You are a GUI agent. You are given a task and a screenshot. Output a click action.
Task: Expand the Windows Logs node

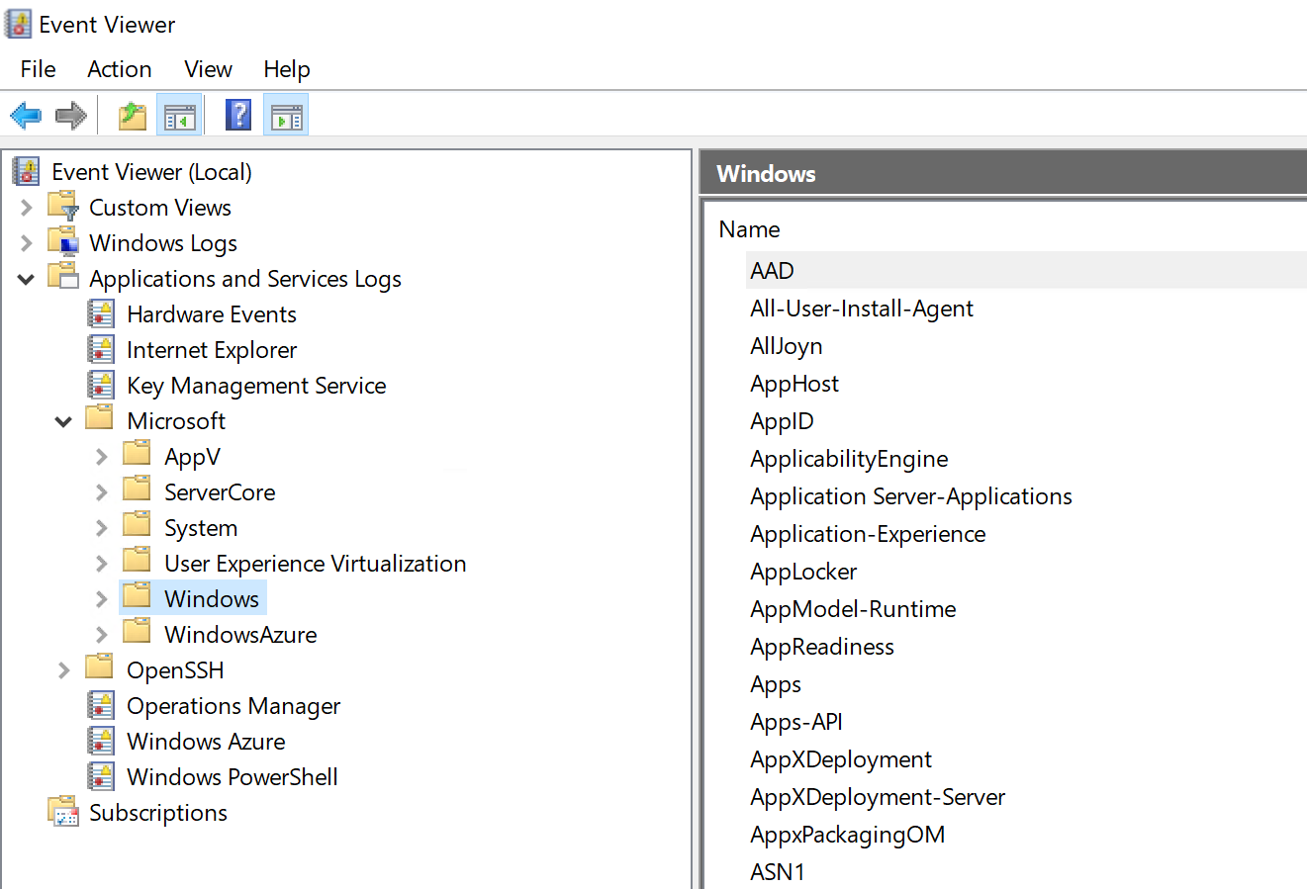tap(27, 243)
